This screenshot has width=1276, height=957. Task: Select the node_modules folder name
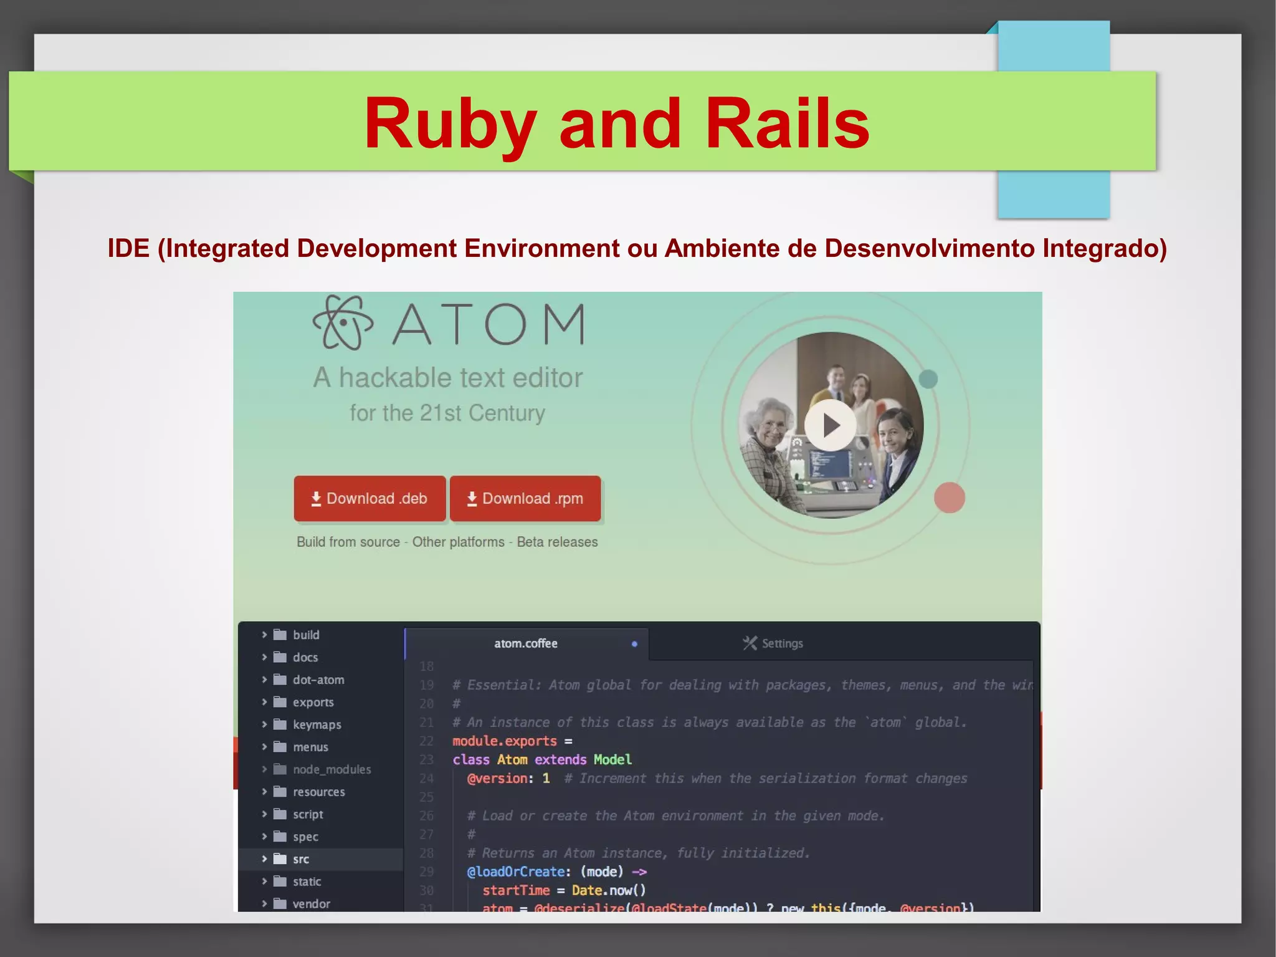(x=332, y=769)
